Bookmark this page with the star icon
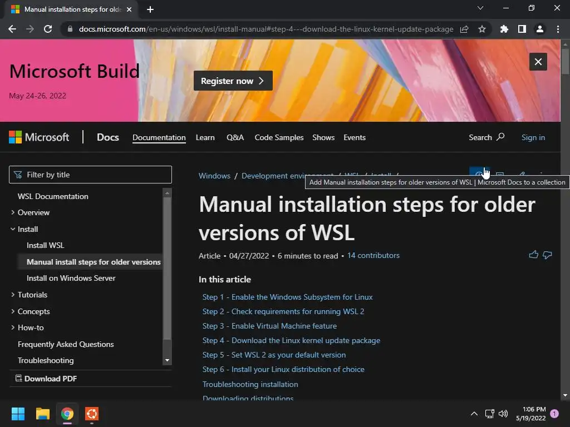This screenshot has height=427, width=570. pyautogui.click(x=481, y=29)
